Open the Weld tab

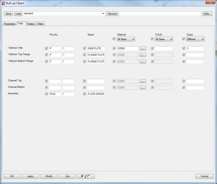(40, 24)
